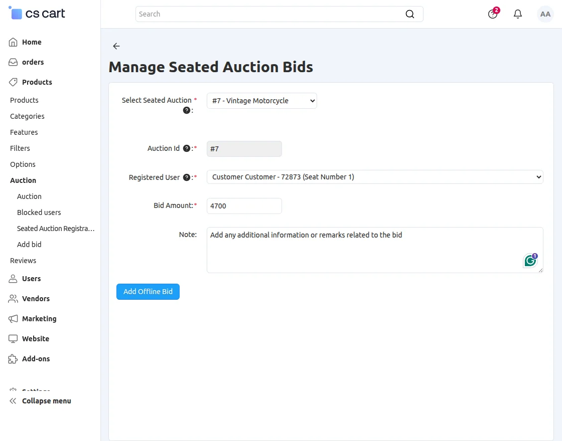
Task: Go to Categories
Action: pyautogui.click(x=27, y=116)
